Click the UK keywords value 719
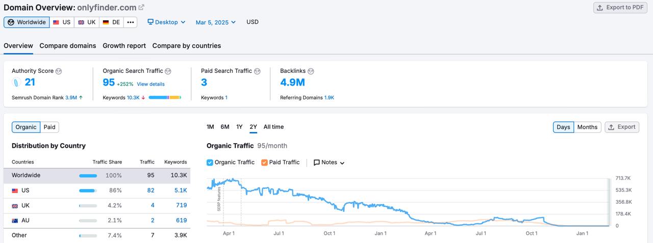653x243 pixels. click(182, 206)
